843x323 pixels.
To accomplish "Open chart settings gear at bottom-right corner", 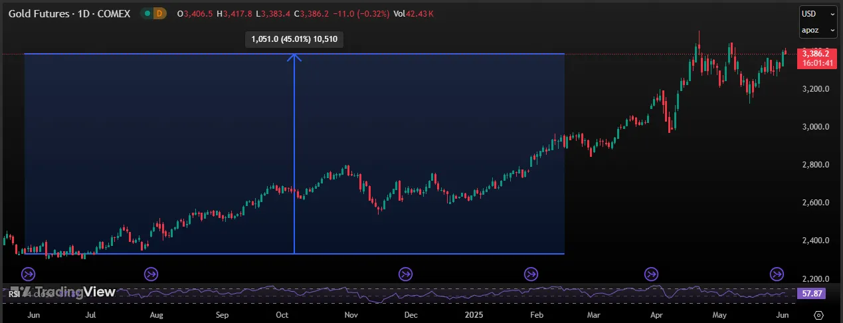I will [x=818, y=315].
